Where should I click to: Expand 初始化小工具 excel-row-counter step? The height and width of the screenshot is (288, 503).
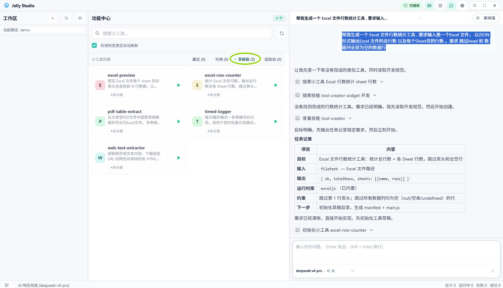334,230
